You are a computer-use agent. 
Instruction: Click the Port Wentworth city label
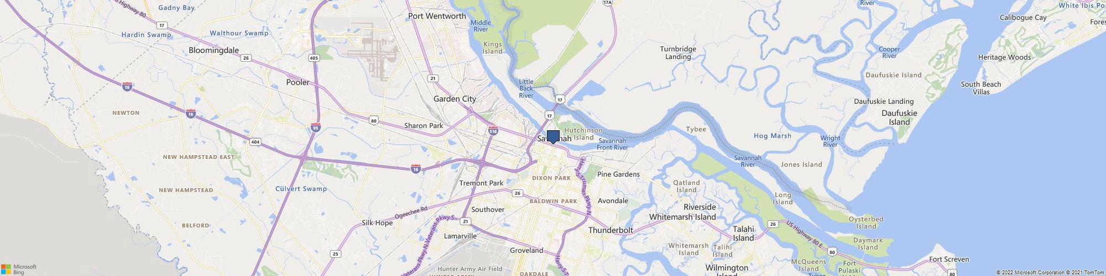click(x=437, y=16)
